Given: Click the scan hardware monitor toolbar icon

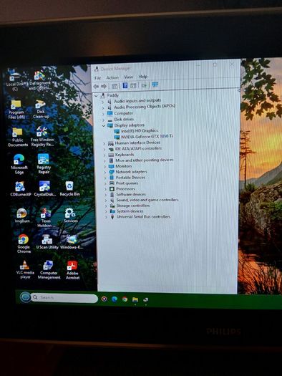Looking at the screenshot, I should pyautogui.click(x=155, y=85).
